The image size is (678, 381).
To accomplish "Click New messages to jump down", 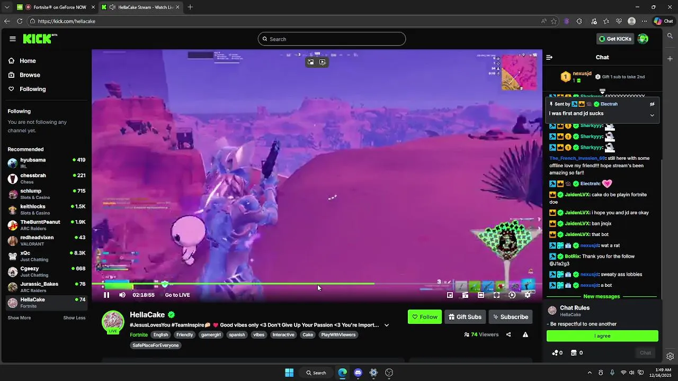I will pos(601,296).
